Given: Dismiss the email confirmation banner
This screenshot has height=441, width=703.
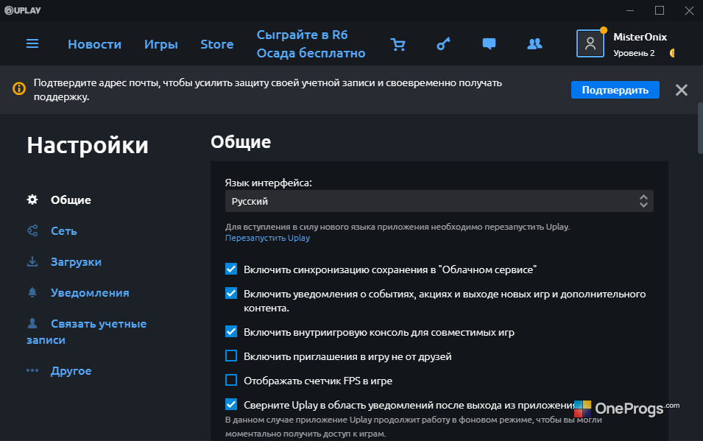Looking at the screenshot, I should [x=682, y=90].
